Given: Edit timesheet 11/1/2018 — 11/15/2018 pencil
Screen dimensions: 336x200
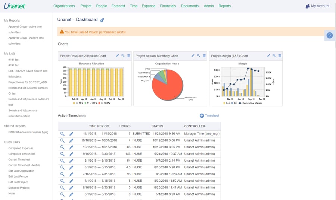Looking at the screenshot, I should tap(71, 134).
